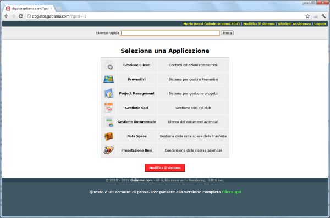
Task: Select the dbgator.gabama.com tab
Action: (x=29, y=9)
